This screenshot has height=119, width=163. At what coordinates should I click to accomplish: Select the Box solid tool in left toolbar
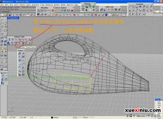coord(2,41)
